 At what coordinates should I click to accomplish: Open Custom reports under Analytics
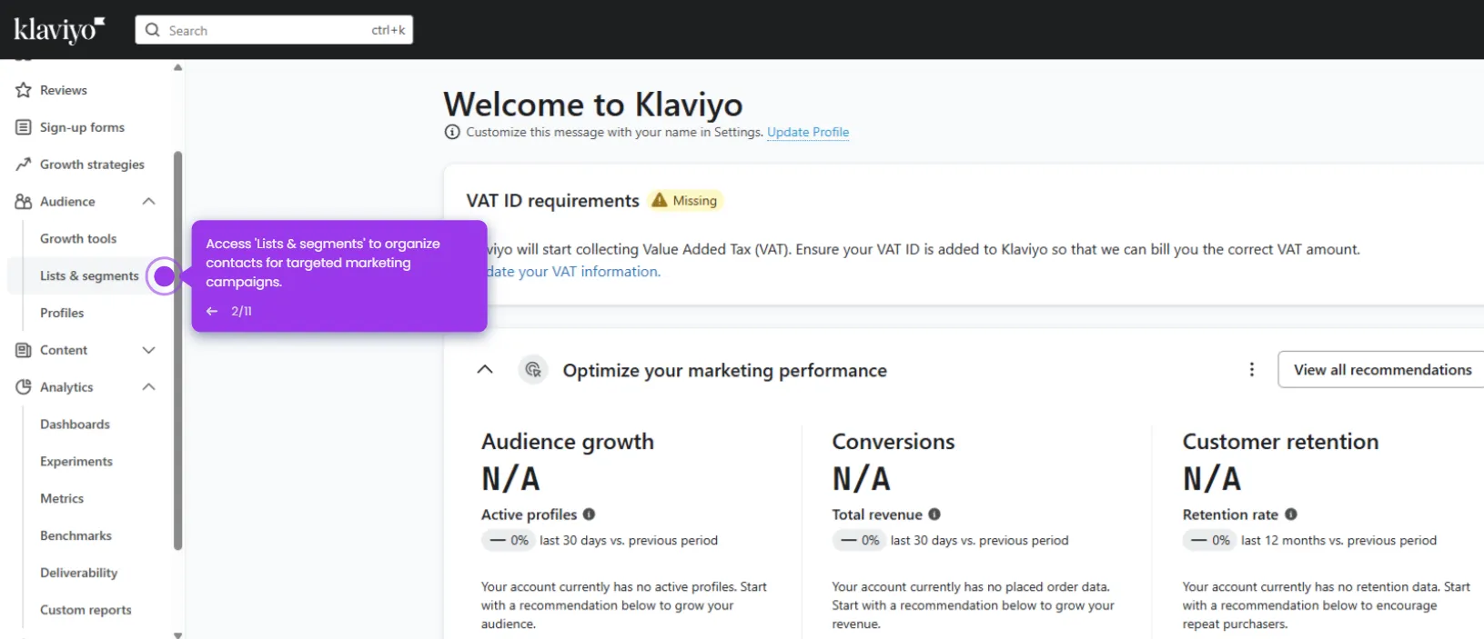click(86, 610)
